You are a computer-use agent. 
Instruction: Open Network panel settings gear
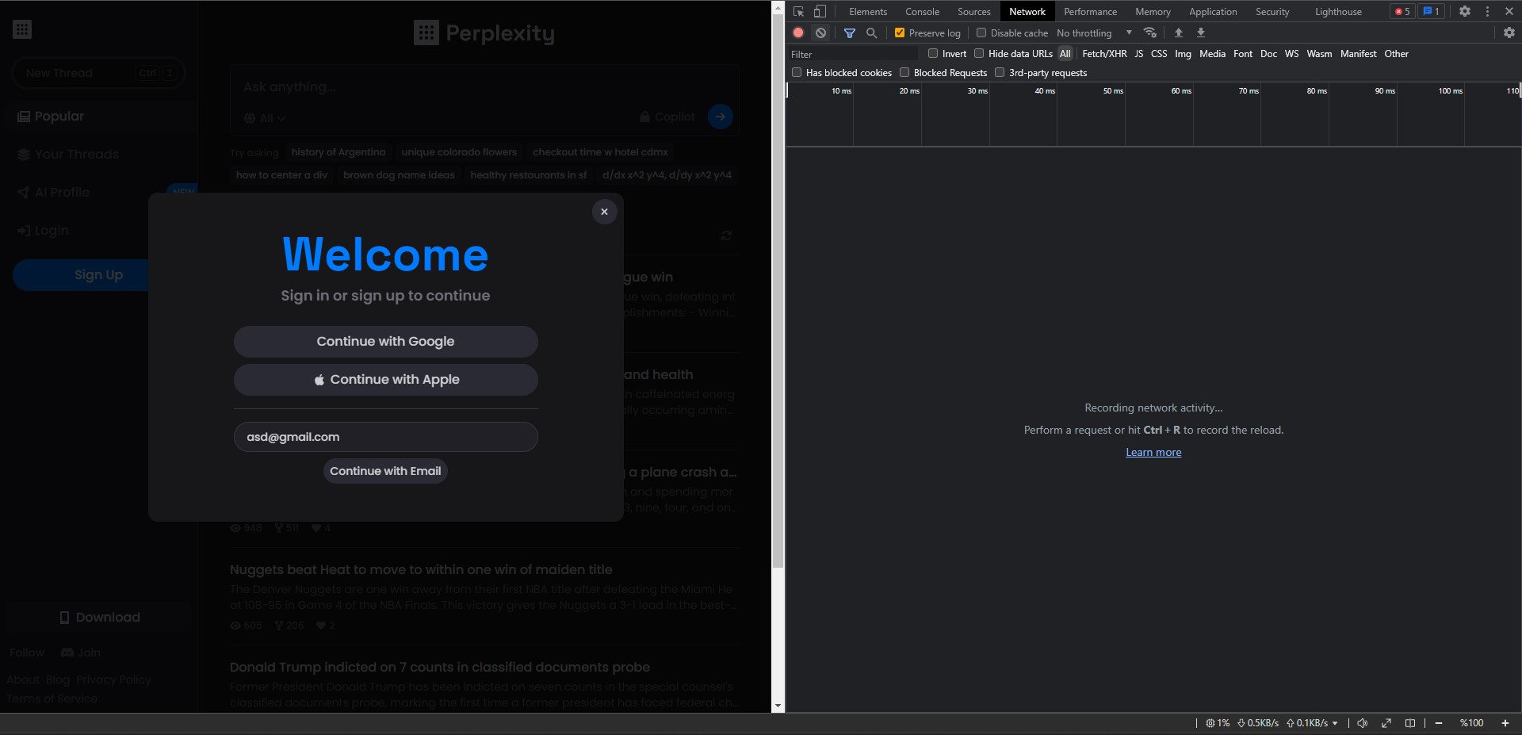tap(1509, 33)
